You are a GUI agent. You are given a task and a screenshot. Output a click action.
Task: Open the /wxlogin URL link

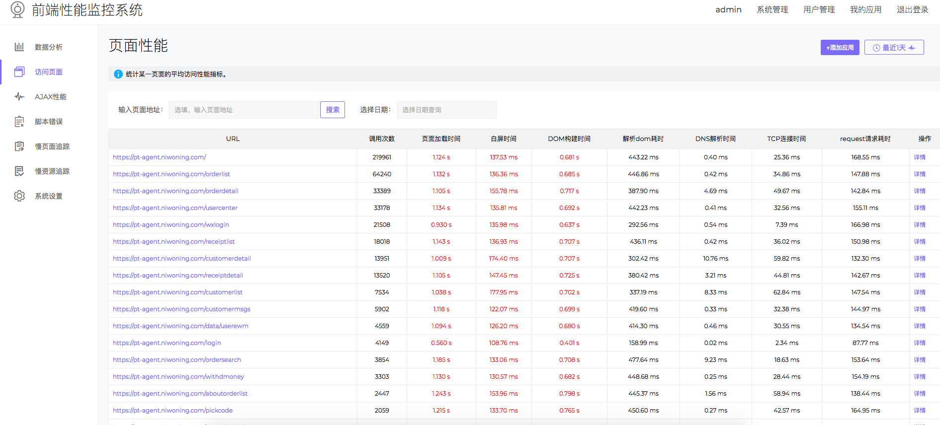(171, 224)
